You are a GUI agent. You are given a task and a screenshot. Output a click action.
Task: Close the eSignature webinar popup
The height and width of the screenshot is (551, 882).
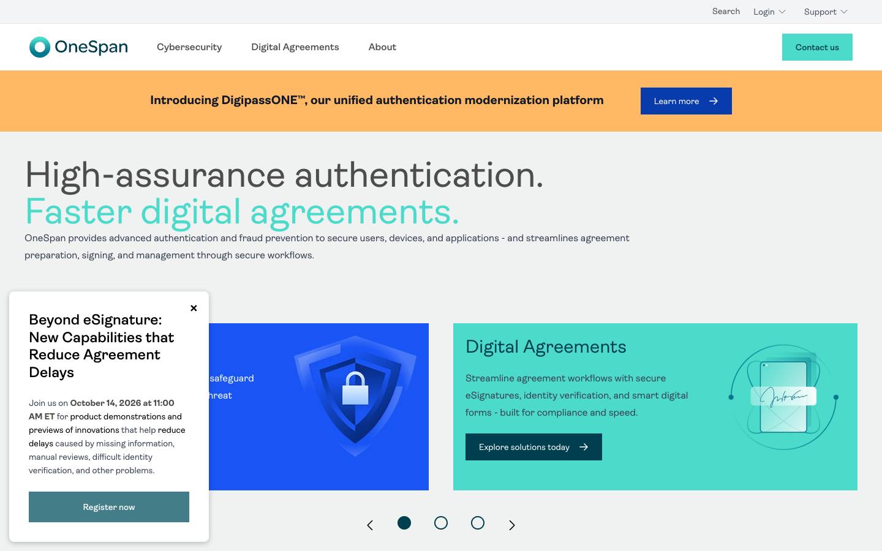[194, 308]
